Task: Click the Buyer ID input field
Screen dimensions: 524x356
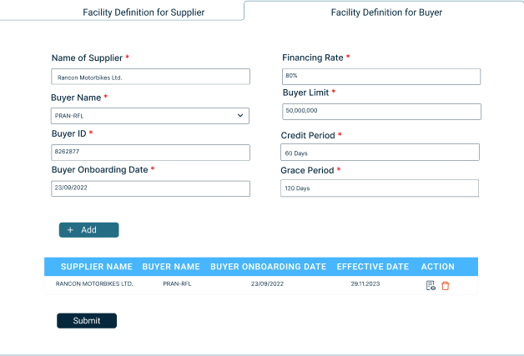Action: coord(150,153)
